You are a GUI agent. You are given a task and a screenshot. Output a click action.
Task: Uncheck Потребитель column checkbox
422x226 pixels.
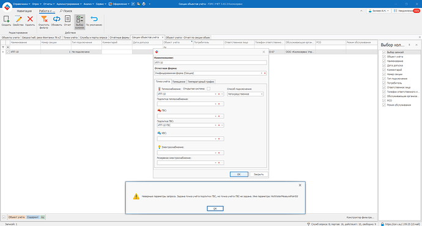coord(384,83)
